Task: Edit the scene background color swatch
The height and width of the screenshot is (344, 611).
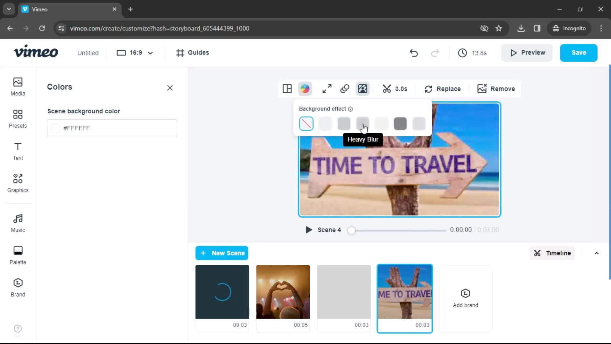Action: (x=55, y=128)
